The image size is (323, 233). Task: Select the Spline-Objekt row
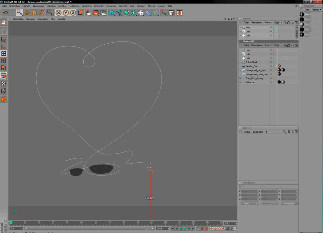click(252, 62)
